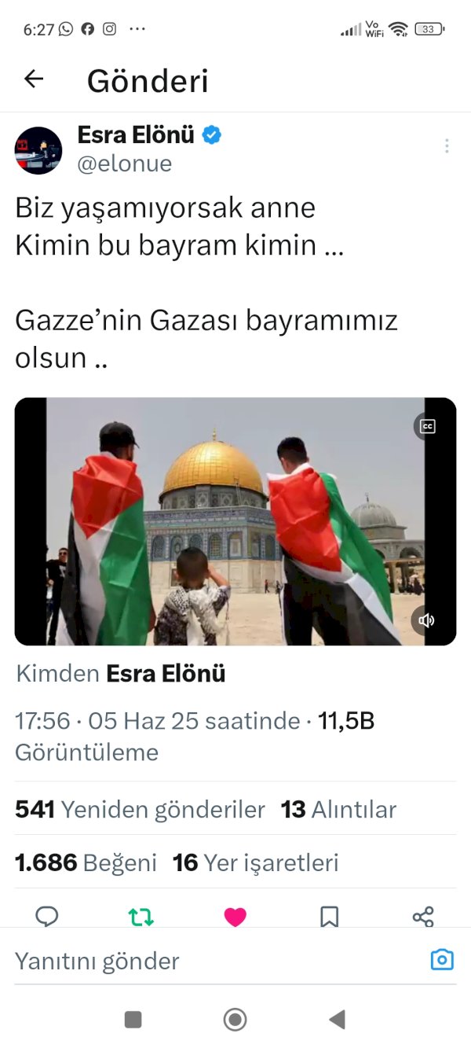The height and width of the screenshot is (1048, 471).
Task: Toggle the bookmark icon on the post
Action: [329, 916]
